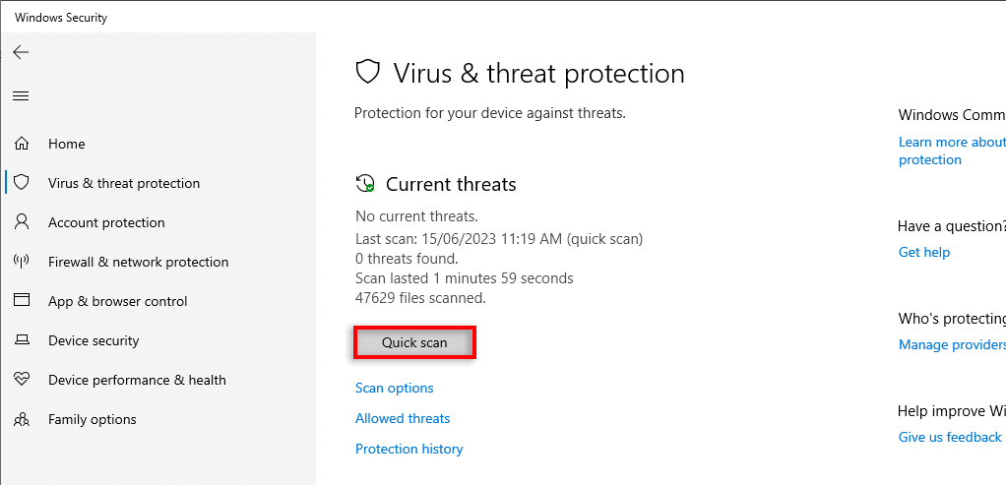This screenshot has width=1006, height=485.
Task: Click the Family options people icon
Action: click(x=21, y=419)
